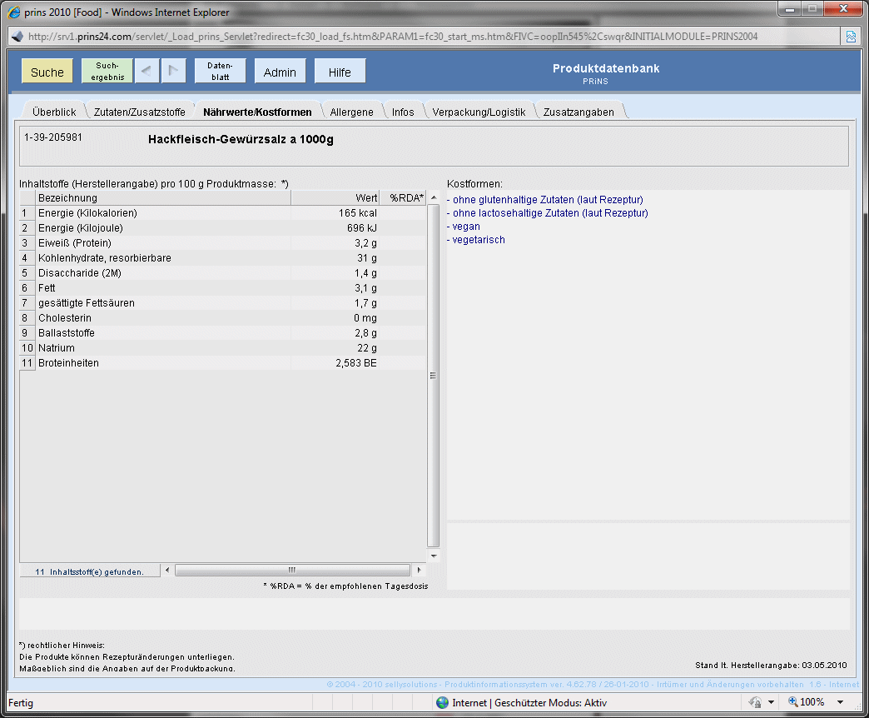Click the security settings icon in status bar

click(756, 702)
